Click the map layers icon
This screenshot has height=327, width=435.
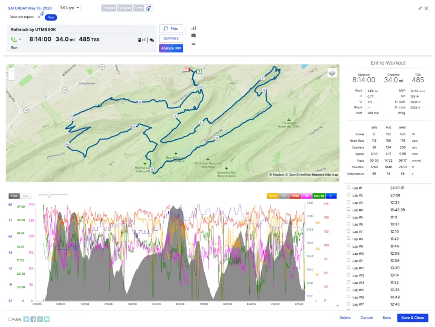point(332,73)
